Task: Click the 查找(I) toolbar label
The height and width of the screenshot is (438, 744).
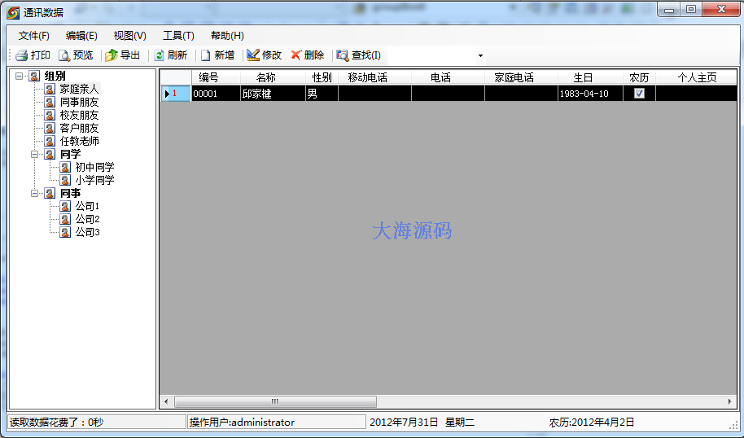Action: [365, 55]
